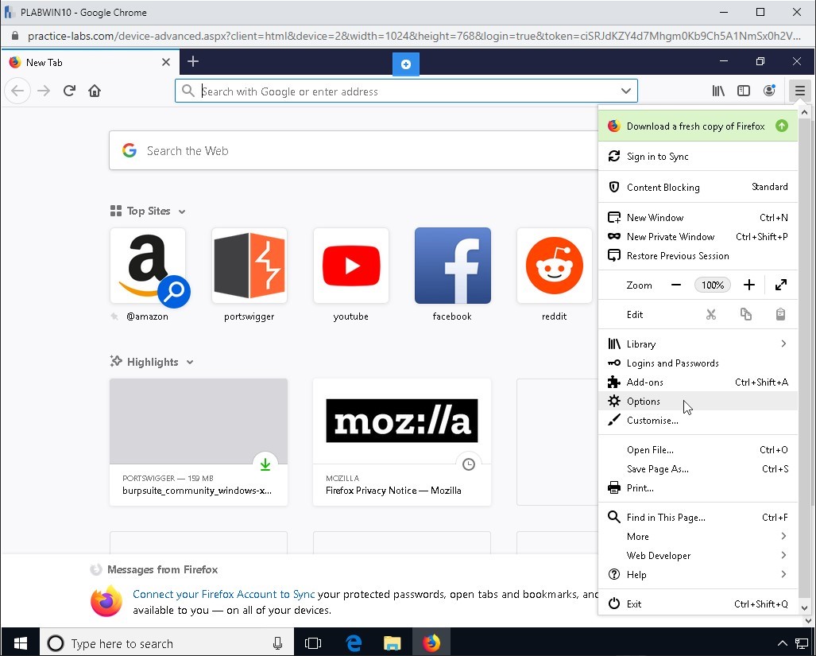Viewport: 816px width, 656px height.
Task: Click the Paste clipboard icon in Edit row
Action: pyautogui.click(x=780, y=314)
